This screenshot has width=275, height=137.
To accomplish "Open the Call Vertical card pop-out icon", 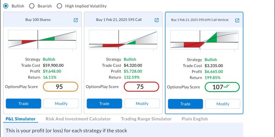I will (237, 21).
